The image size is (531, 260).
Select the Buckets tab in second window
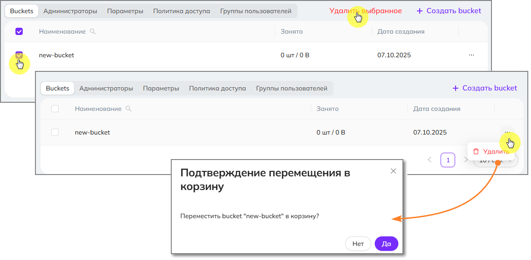(58, 89)
